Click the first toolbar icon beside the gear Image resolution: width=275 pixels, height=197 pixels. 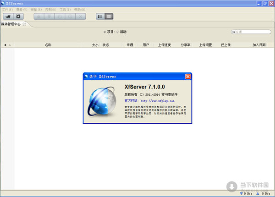(8, 16)
